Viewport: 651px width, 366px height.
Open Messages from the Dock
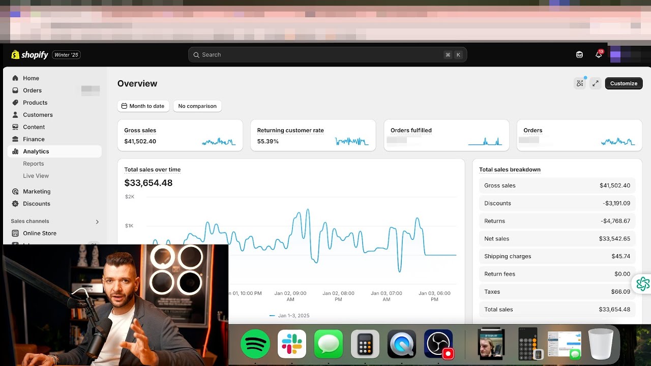point(329,344)
